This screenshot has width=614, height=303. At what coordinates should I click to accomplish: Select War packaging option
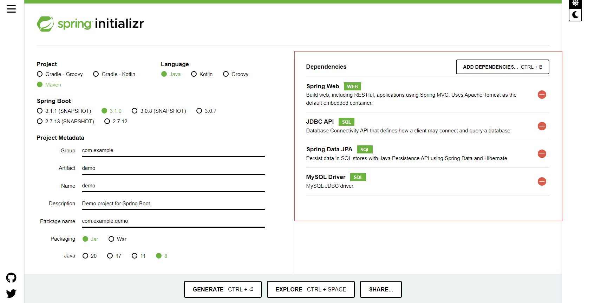click(x=111, y=239)
